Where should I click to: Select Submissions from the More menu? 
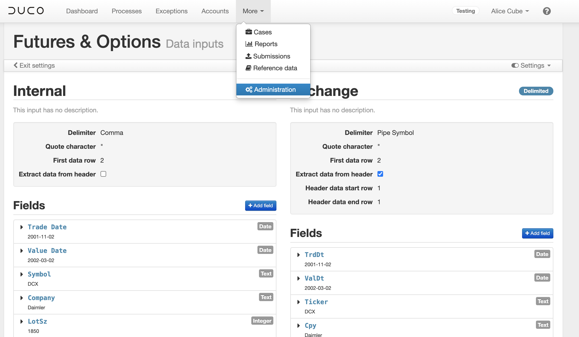point(273,56)
